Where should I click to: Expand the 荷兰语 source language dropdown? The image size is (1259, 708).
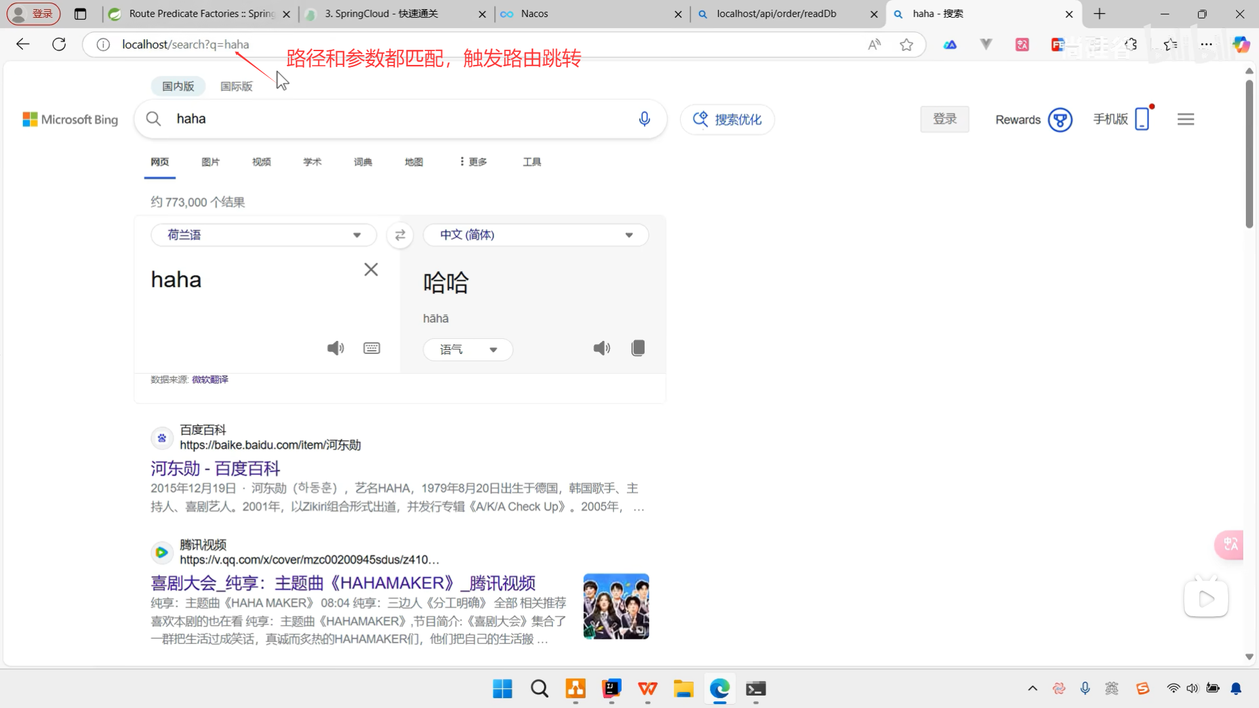264,235
